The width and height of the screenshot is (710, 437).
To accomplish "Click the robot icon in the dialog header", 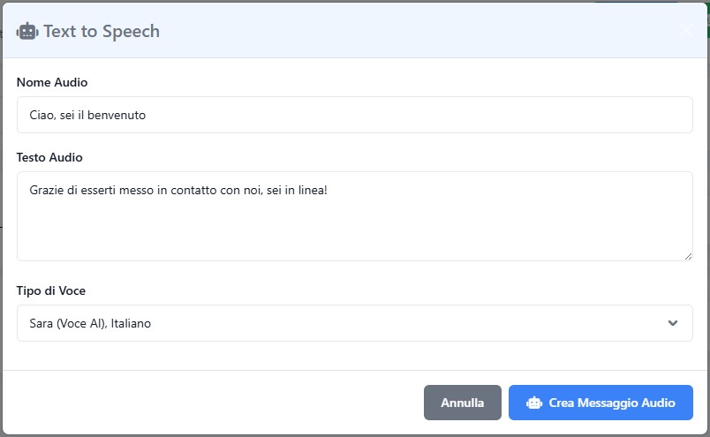I will click(x=27, y=32).
